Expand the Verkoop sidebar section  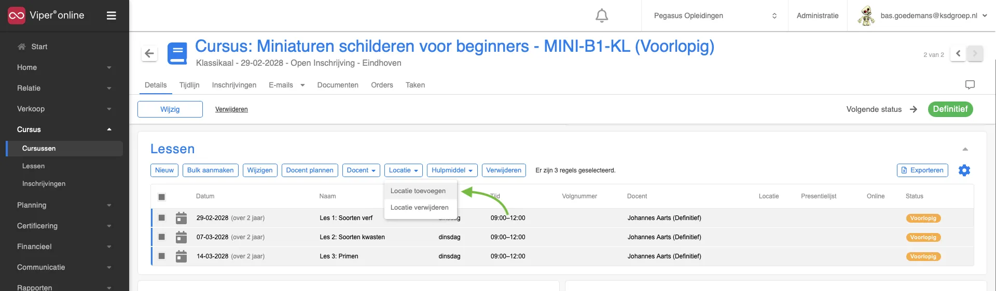pyautogui.click(x=64, y=109)
